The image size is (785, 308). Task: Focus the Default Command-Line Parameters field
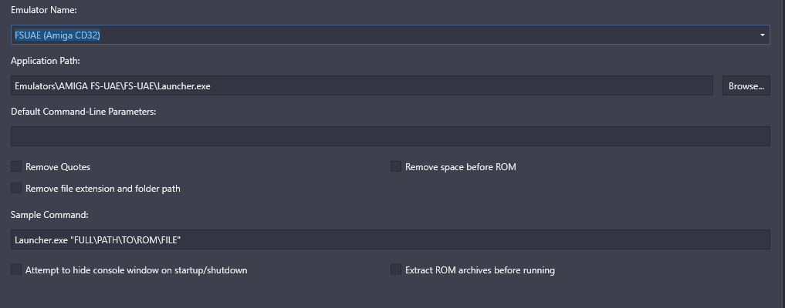[391, 136]
